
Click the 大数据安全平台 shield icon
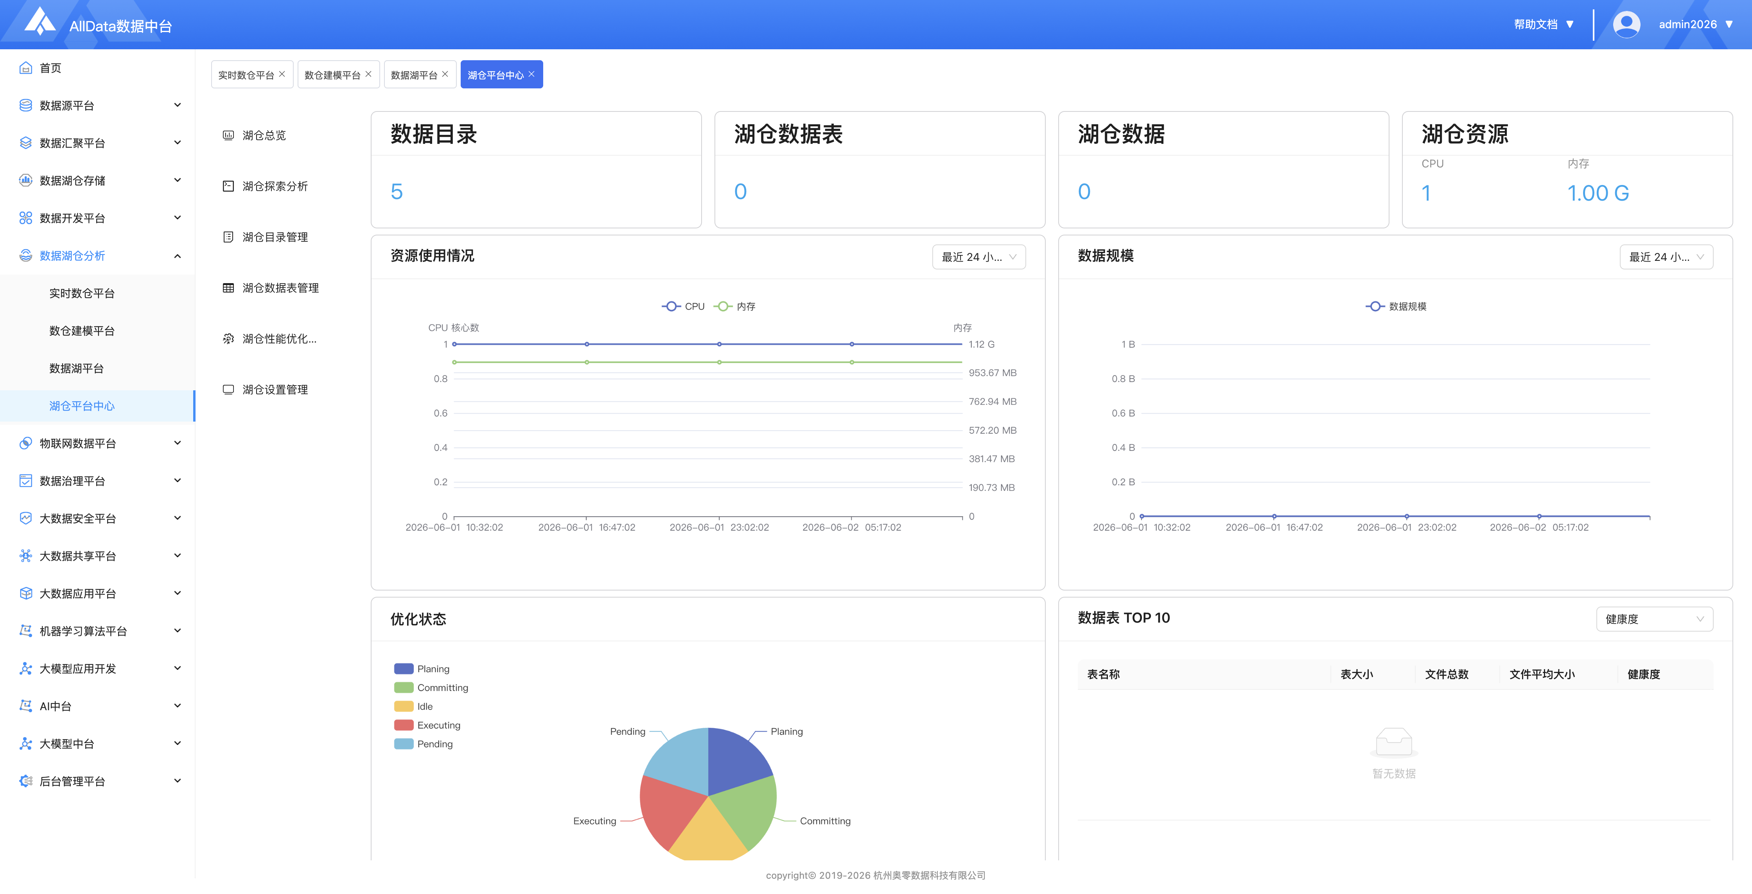(26, 519)
